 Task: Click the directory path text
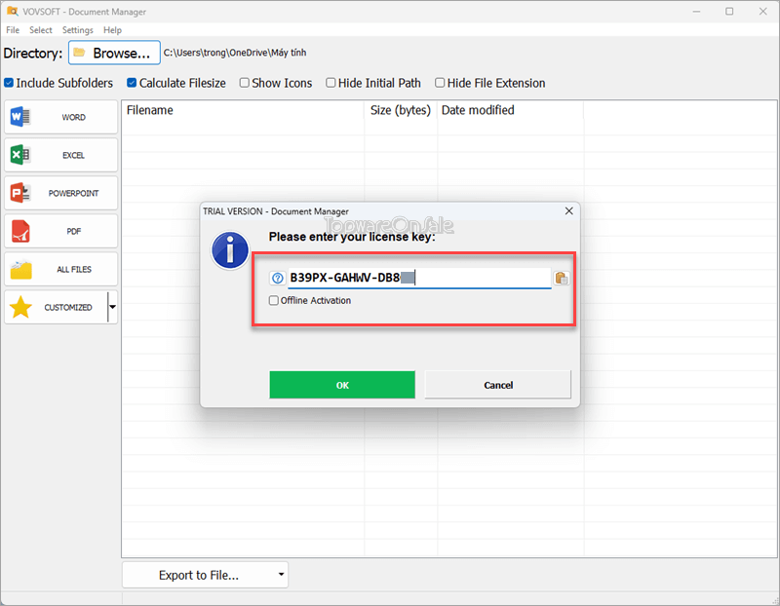coord(235,53)
